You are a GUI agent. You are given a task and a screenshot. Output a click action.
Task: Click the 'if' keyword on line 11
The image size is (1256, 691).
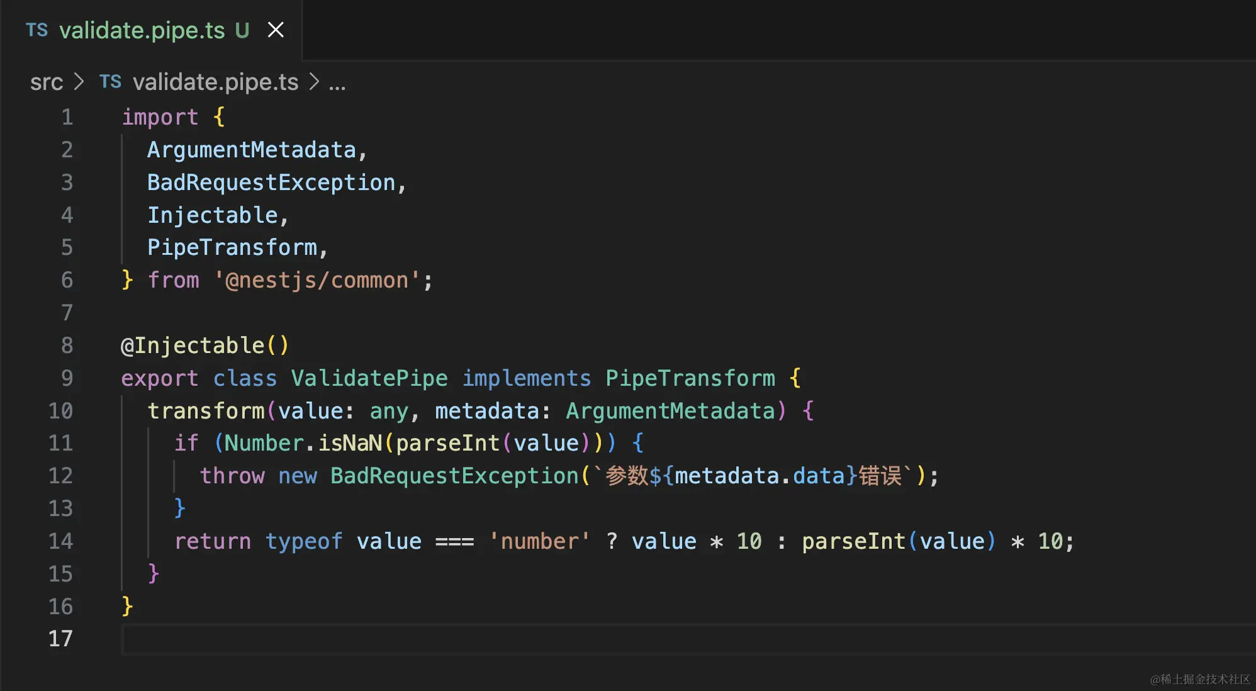[186, 443]
